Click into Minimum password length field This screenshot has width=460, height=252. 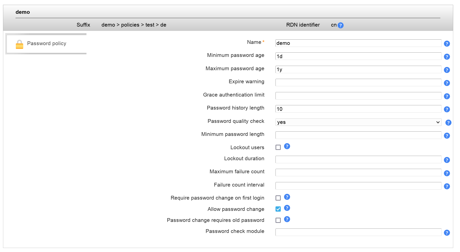(x=358, y=135)
